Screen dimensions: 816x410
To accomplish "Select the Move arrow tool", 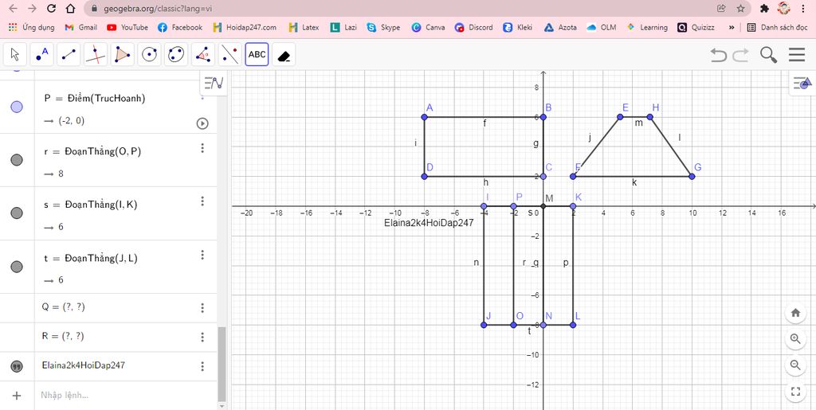I will tap(14, 54).
